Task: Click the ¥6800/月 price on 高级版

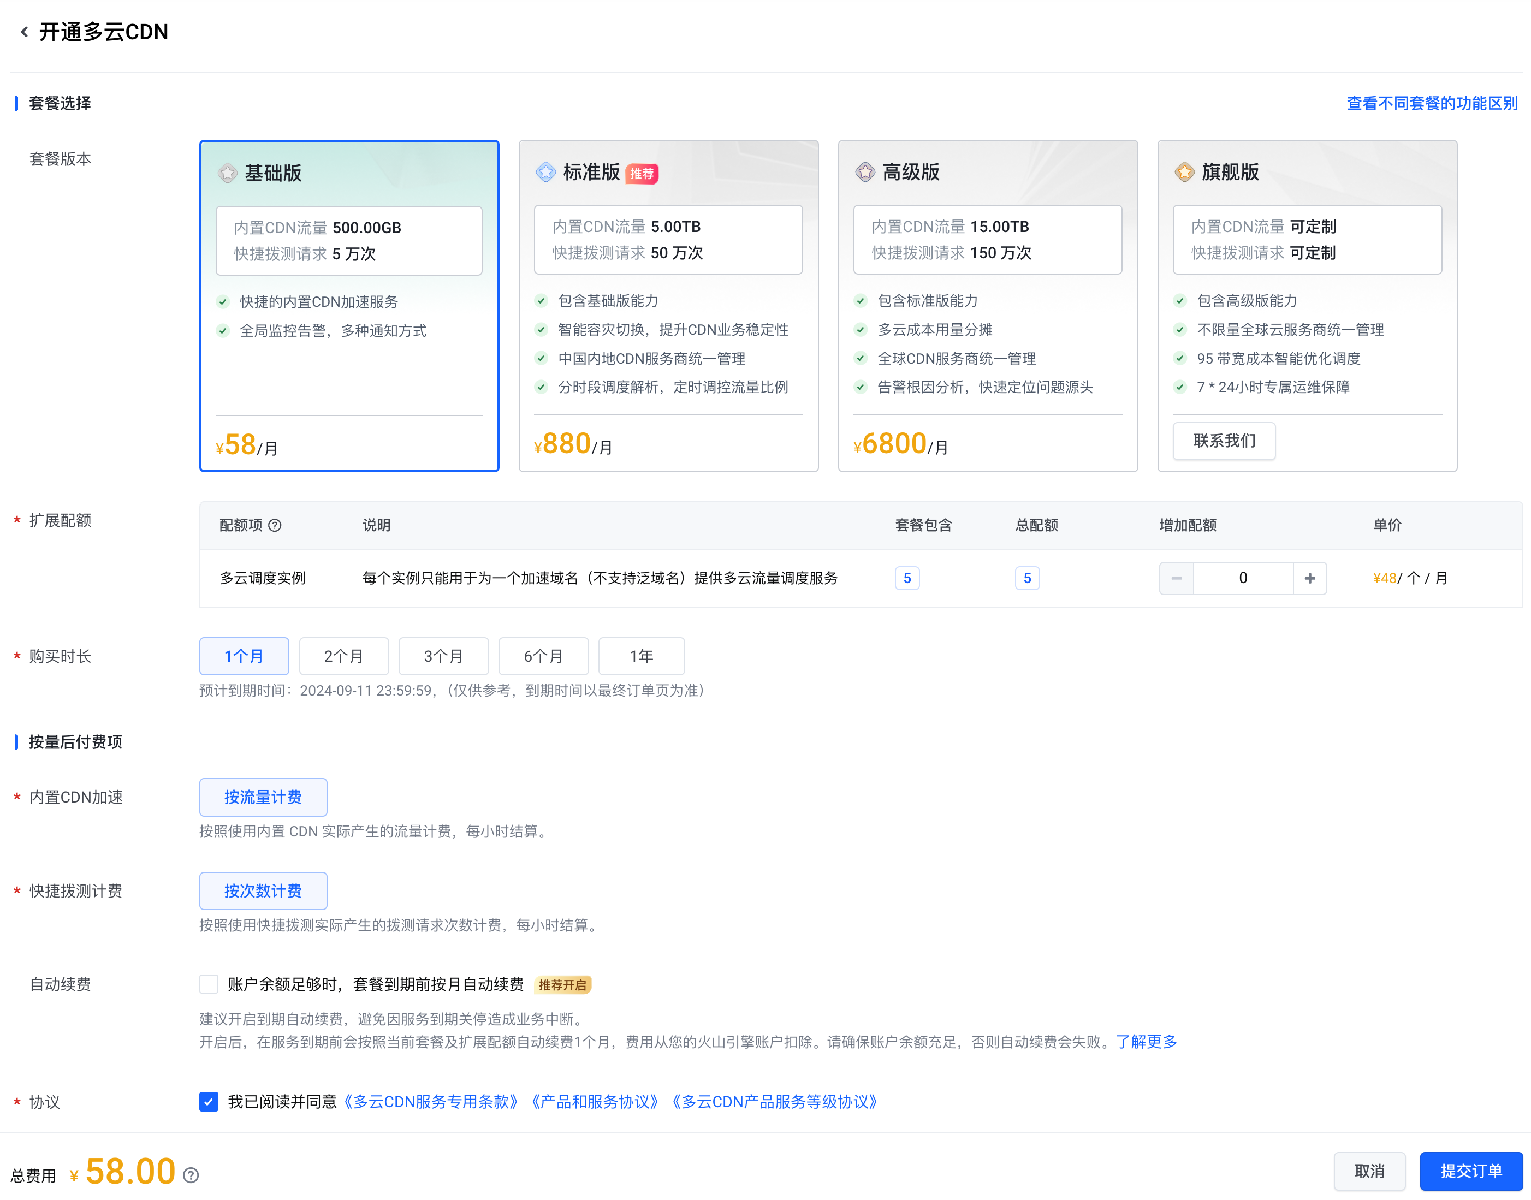Action: 901,444
